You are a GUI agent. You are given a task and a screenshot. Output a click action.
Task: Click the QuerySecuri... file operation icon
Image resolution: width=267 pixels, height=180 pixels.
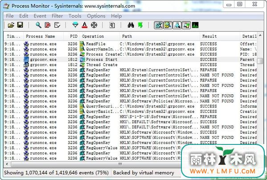tap(82, 106)
